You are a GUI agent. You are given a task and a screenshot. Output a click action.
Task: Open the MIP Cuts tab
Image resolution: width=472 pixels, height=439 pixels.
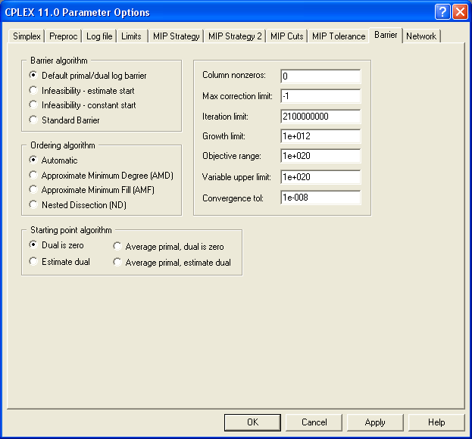pos(287,36)
